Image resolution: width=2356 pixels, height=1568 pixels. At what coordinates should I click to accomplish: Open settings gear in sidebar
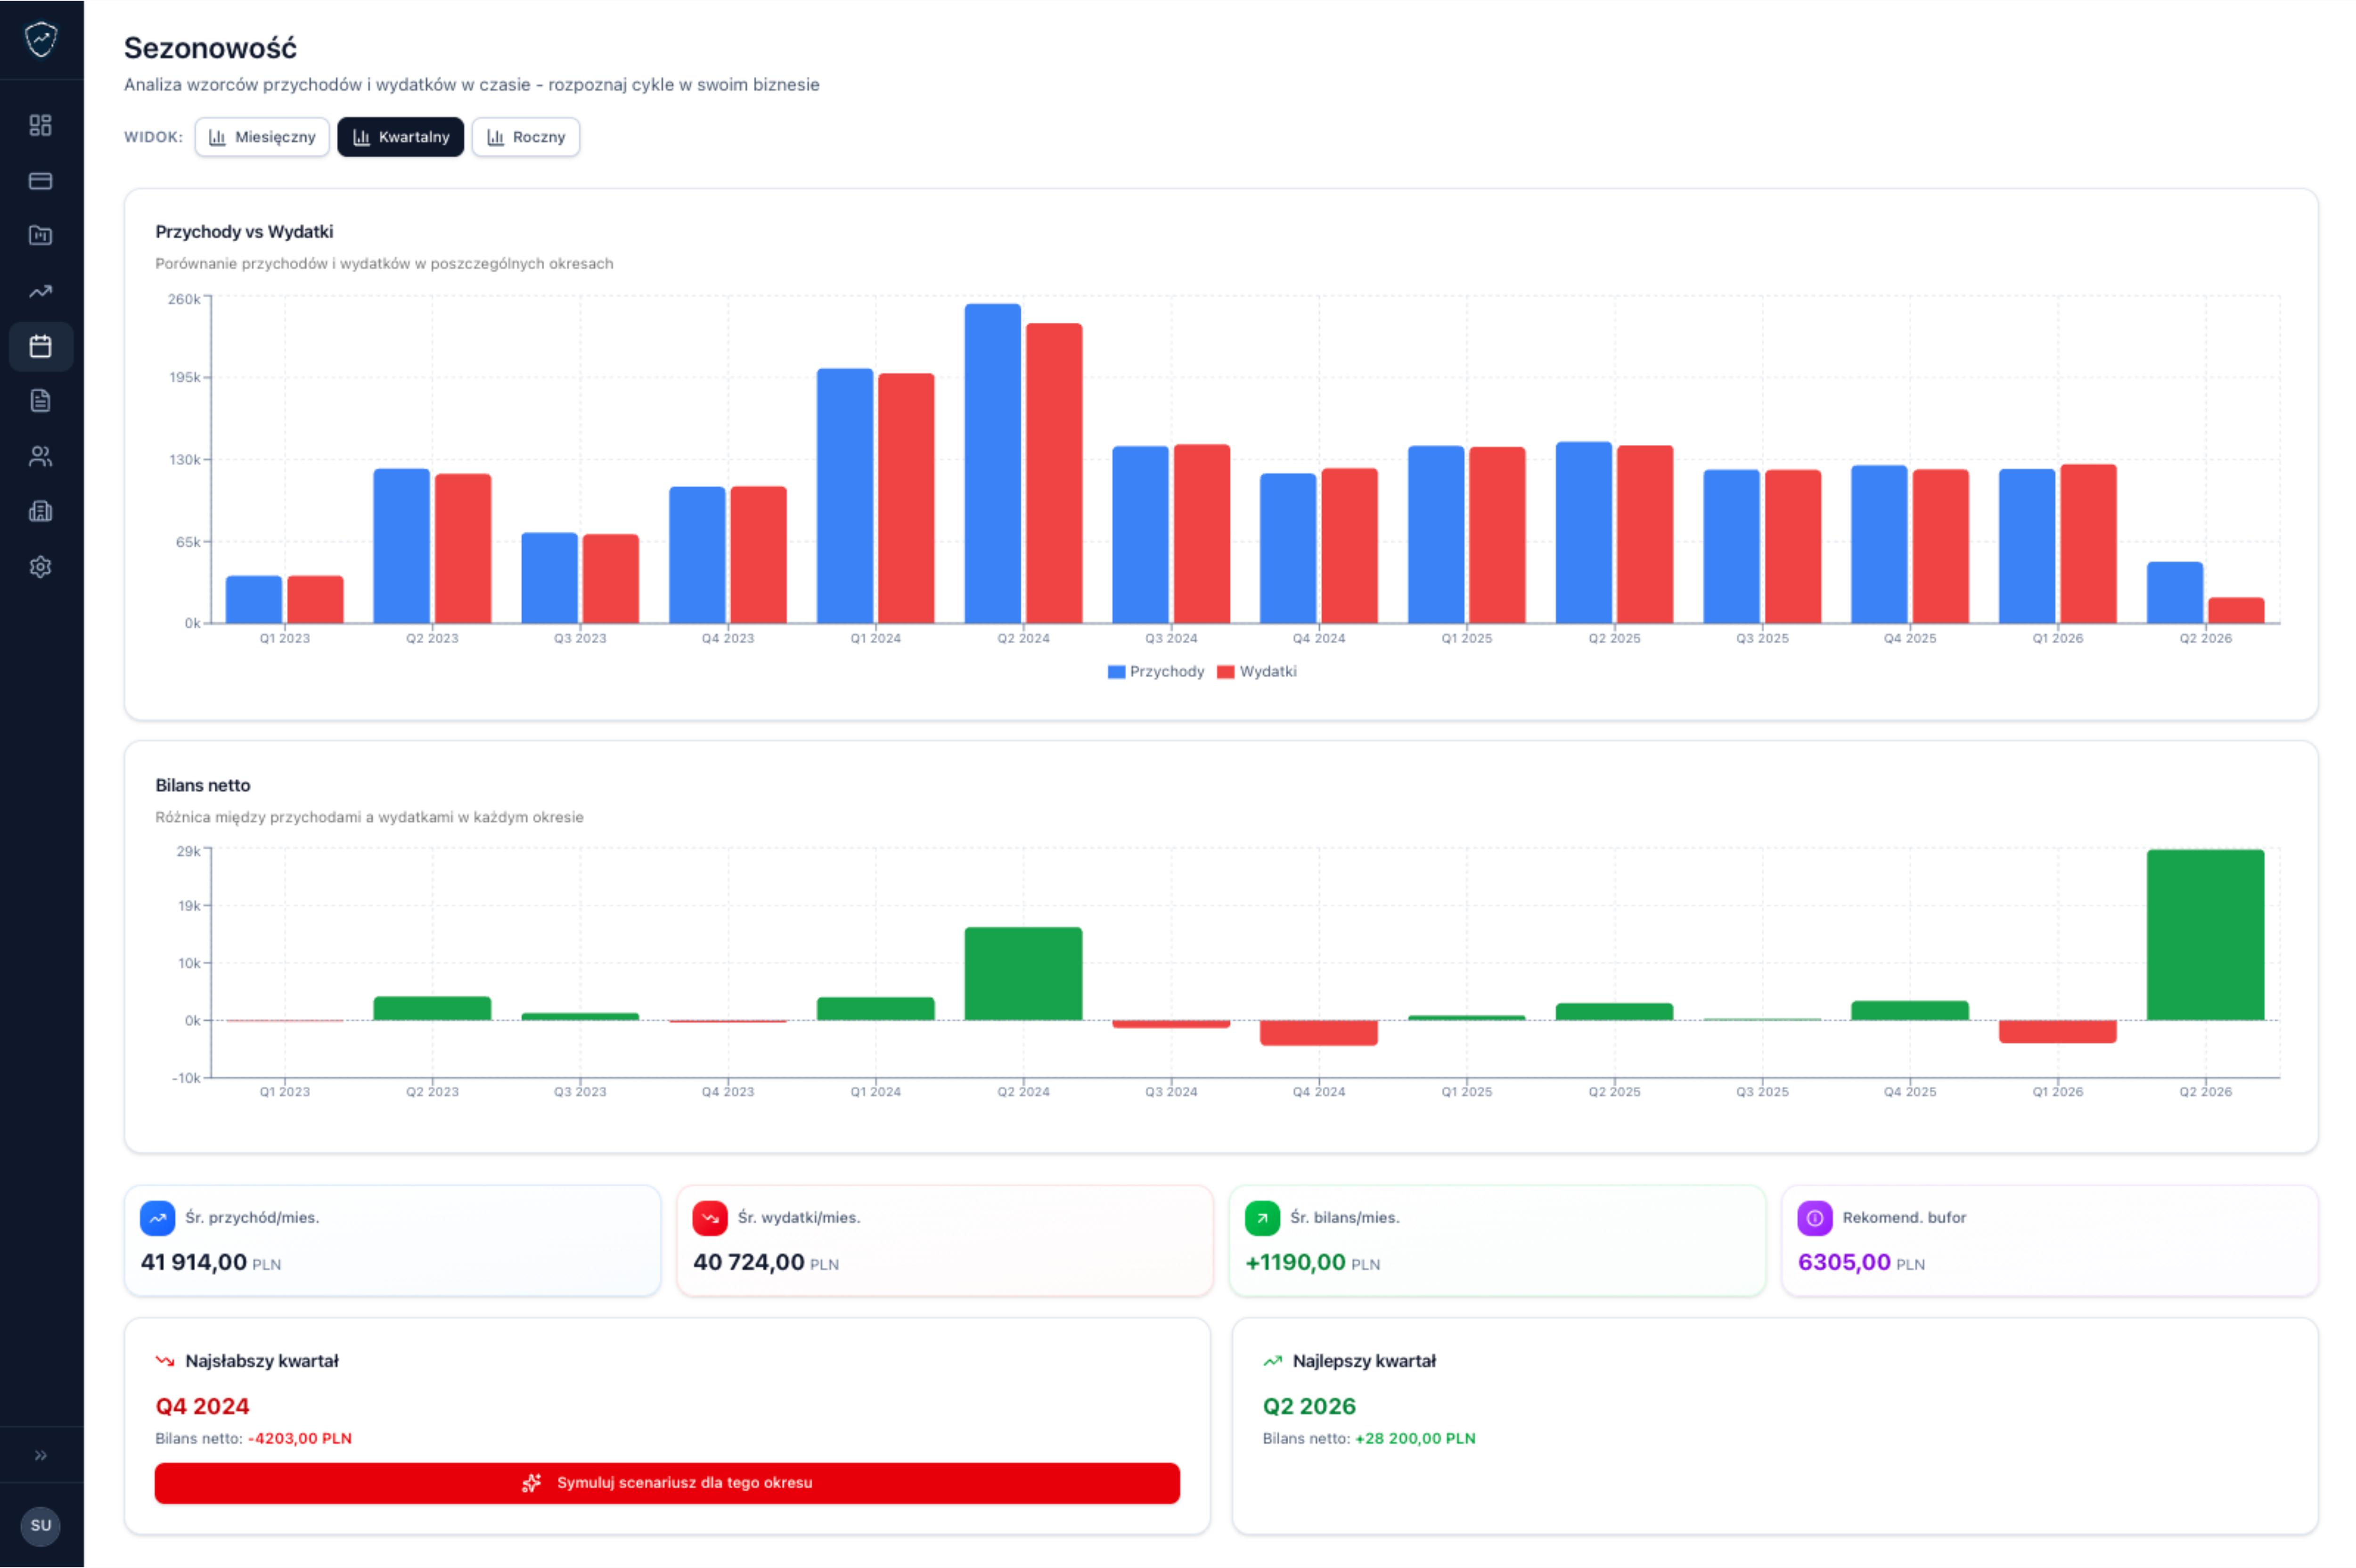(40, 567)
